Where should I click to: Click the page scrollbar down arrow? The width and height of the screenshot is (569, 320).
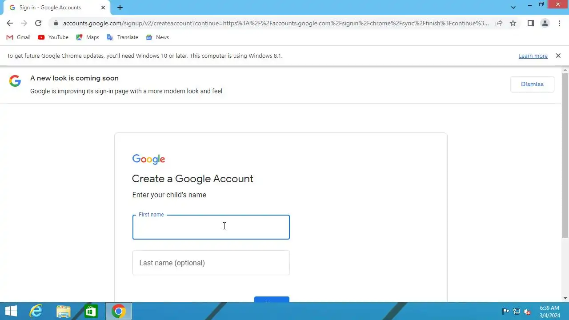565,298
